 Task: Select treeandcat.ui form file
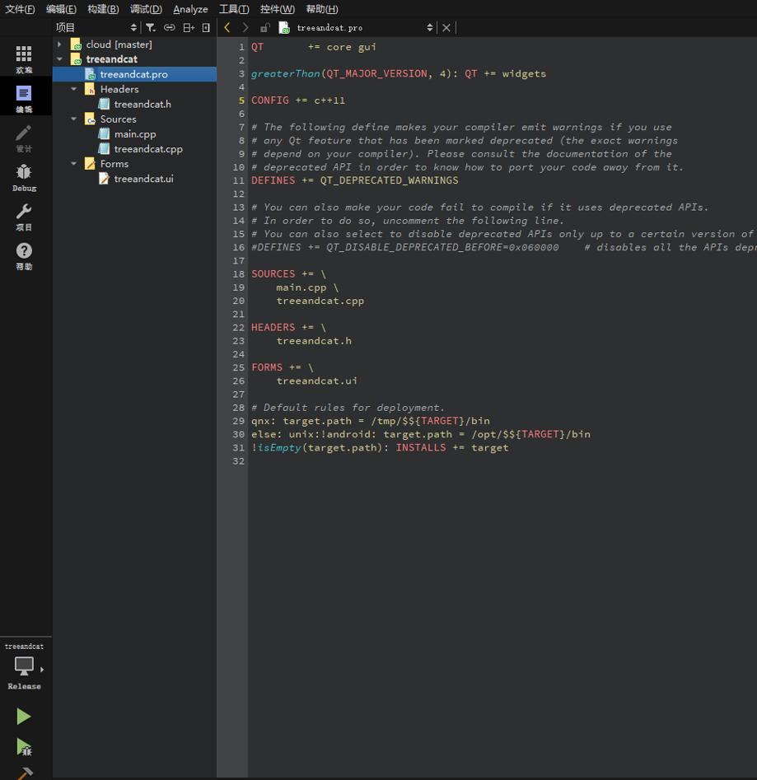tap(144, 179)
